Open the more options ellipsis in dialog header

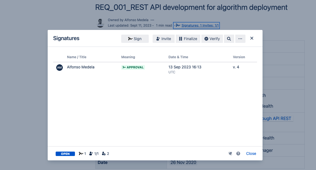point(240,39)
